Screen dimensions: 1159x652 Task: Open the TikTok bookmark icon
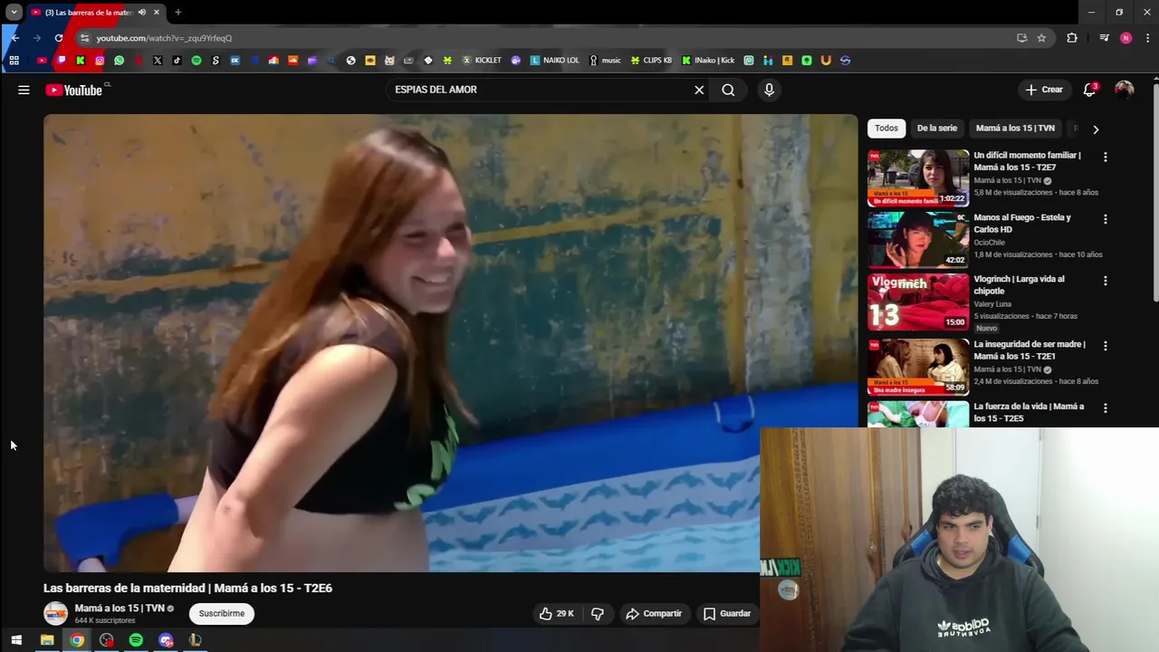click(x=177, y=61)
